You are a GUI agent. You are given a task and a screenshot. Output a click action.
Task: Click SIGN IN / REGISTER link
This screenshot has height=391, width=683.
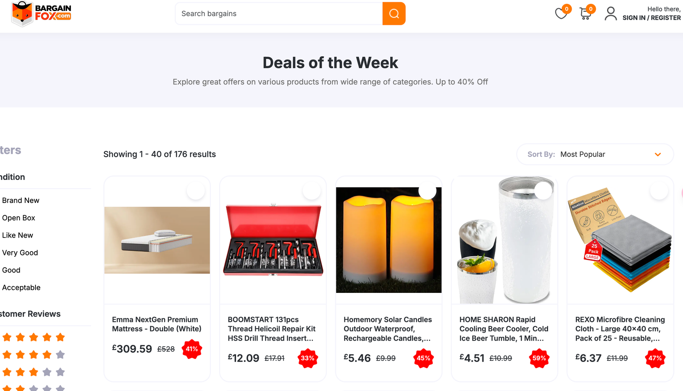pos(651,18)
